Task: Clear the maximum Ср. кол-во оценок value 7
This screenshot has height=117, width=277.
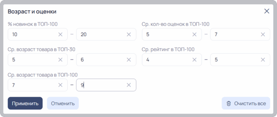Action: coord(263,34)
